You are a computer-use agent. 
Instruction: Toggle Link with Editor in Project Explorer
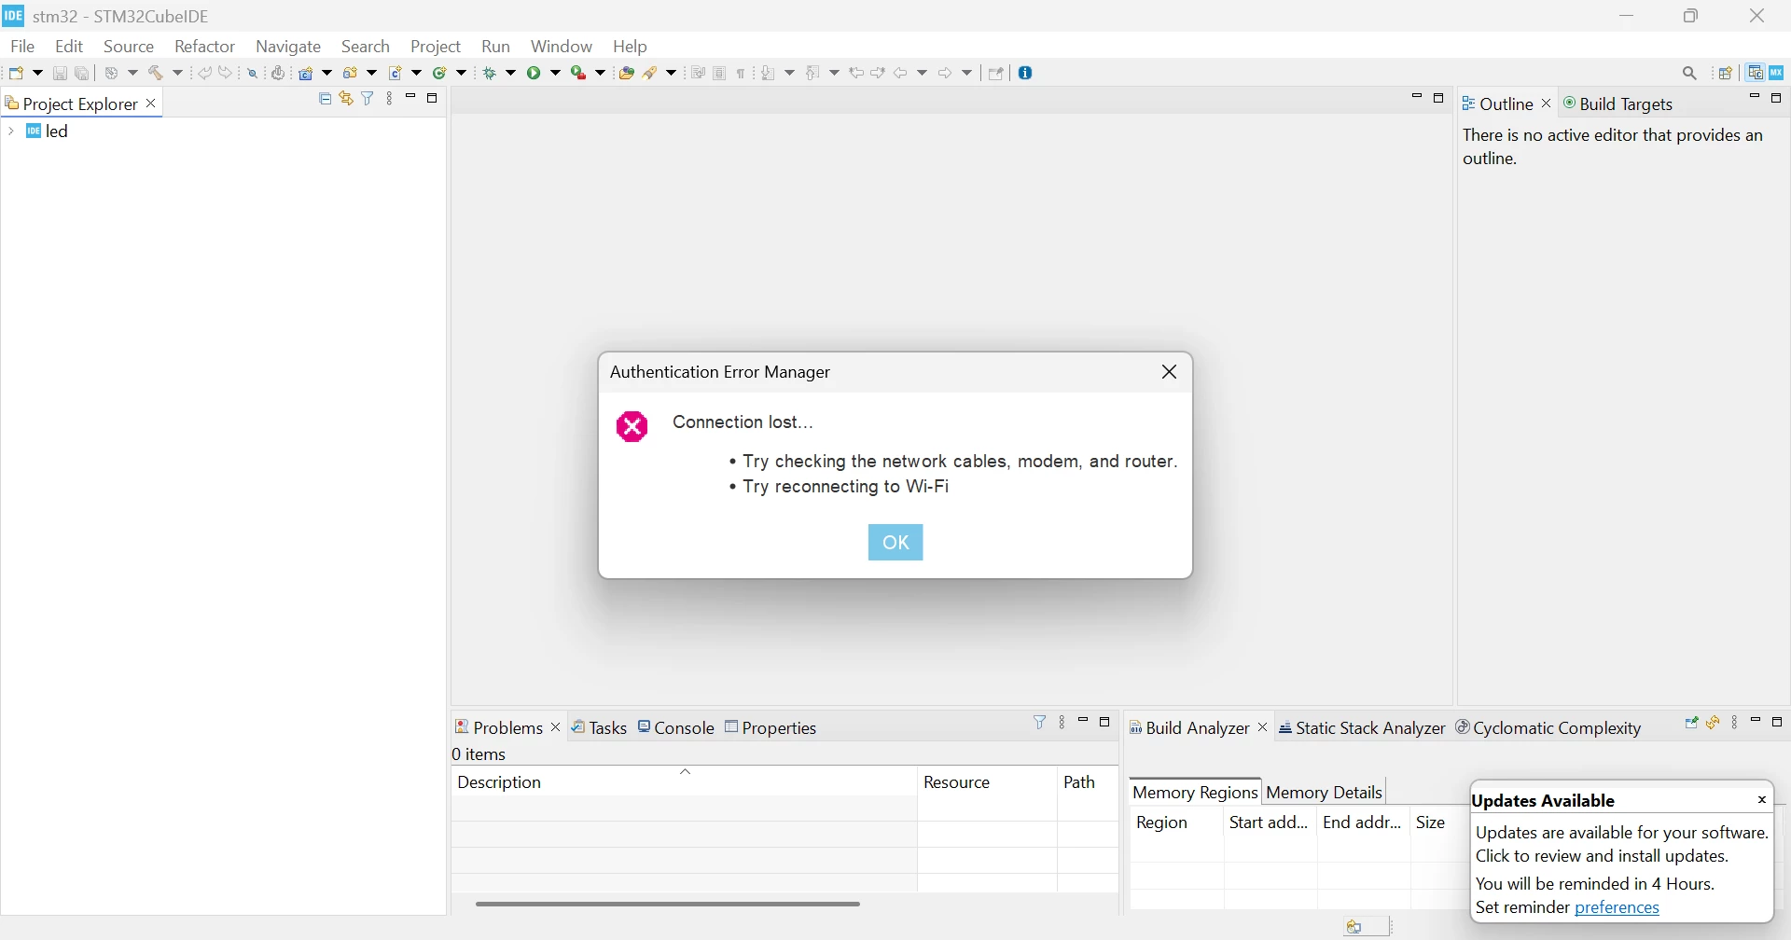point(346,98)
